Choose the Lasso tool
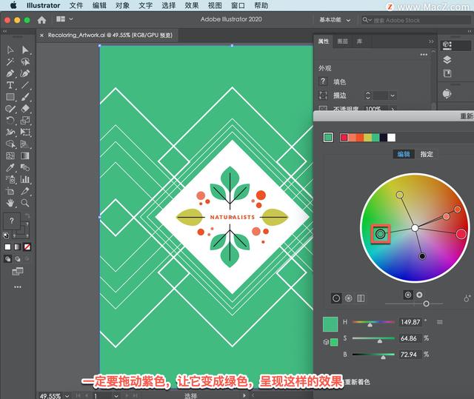This screenshot has height=399, width=474. point(25,61)
